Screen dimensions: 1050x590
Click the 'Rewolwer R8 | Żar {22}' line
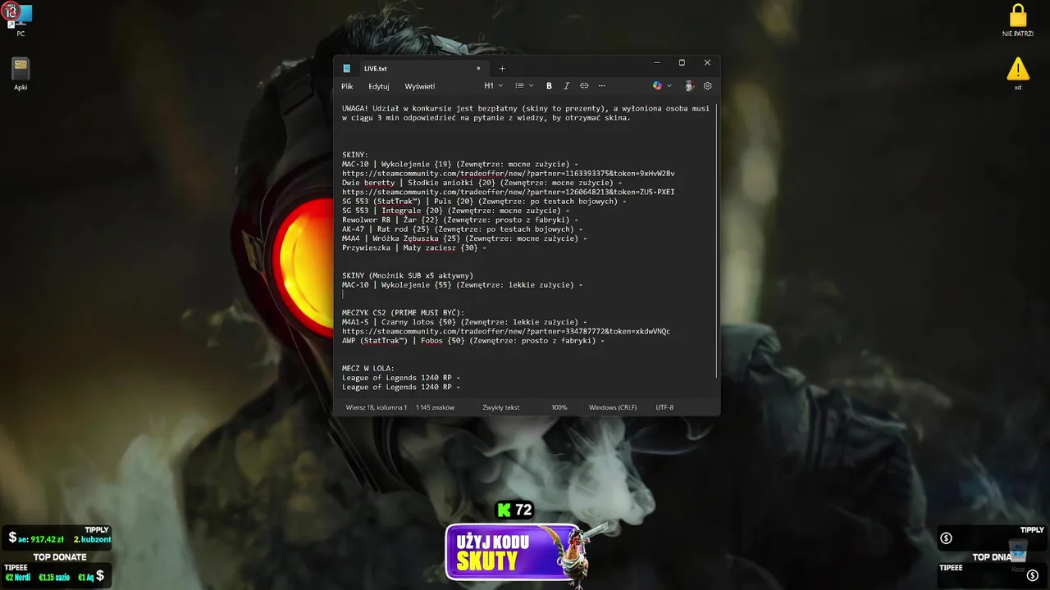click(460, 220)
